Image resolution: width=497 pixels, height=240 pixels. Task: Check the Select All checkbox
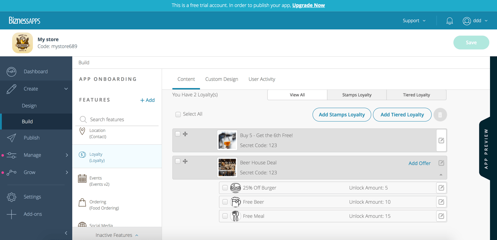pos(178,114)
